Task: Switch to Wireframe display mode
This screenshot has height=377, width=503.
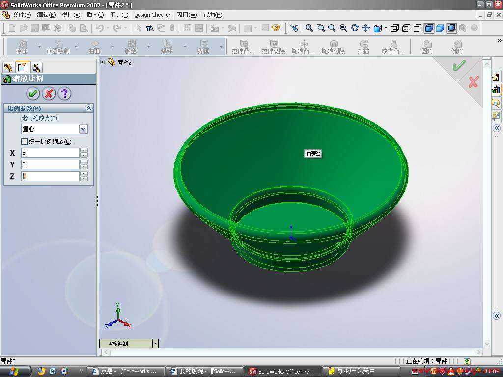Action: coord(394,28)
